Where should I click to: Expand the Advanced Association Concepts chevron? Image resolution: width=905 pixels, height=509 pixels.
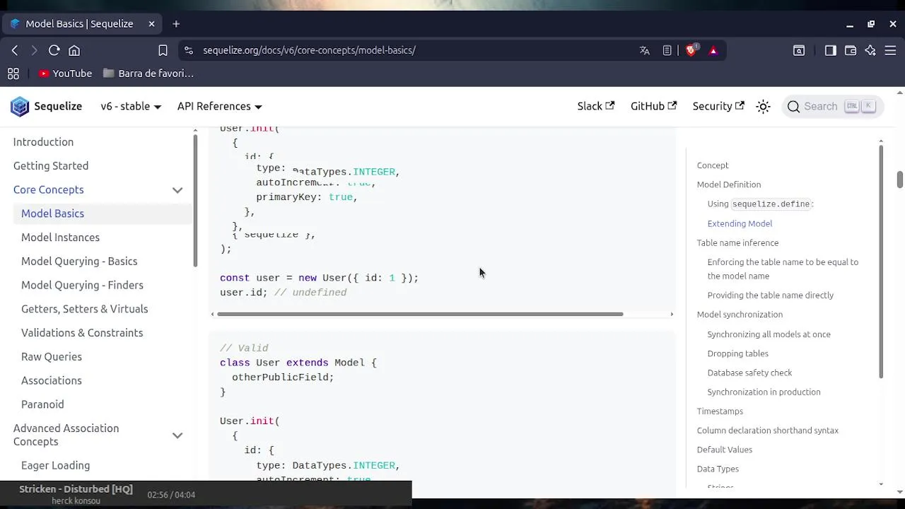177,435
